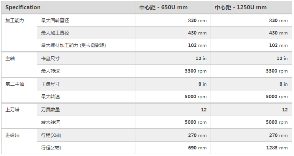The image size is (294, 156).
Task: Select the 第二主轴 category label
Action: pos(15,84)
